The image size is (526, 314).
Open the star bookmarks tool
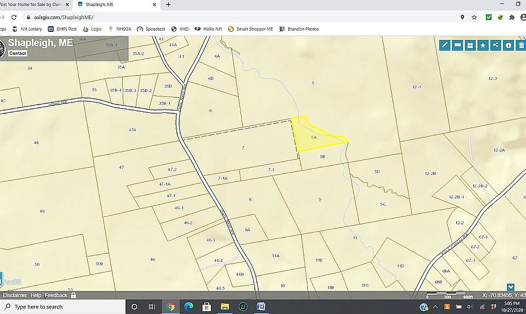click(483, 45)
